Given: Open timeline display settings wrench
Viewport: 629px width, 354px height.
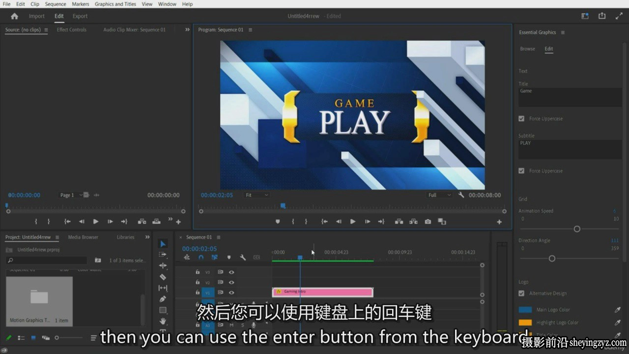Looking at the screenshot, I should [243, 257].
